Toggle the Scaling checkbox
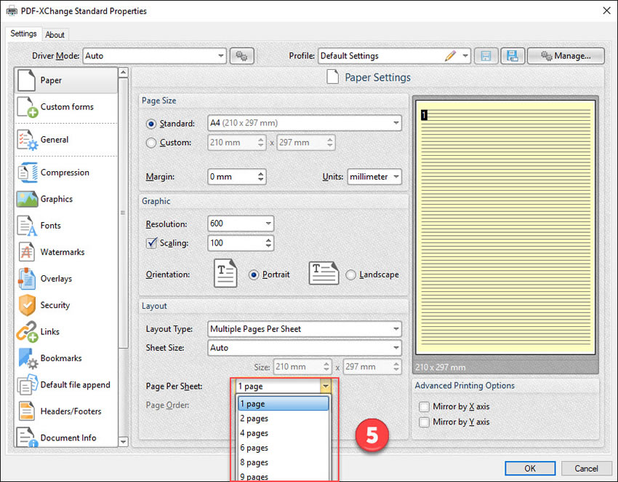The width and height of the screenshot is (618, 482). point(151,242)
